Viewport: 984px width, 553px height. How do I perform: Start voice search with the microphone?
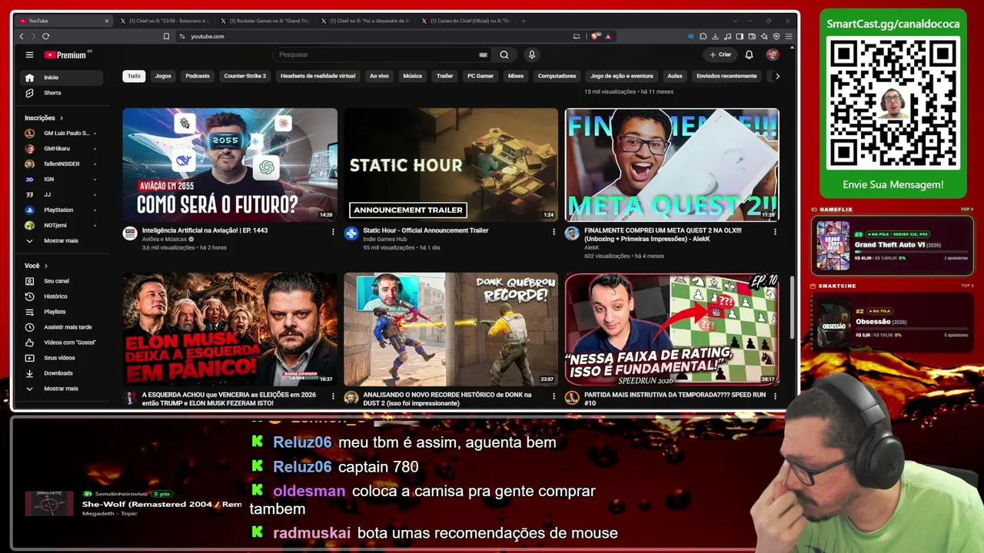click(x=531, y=55)
